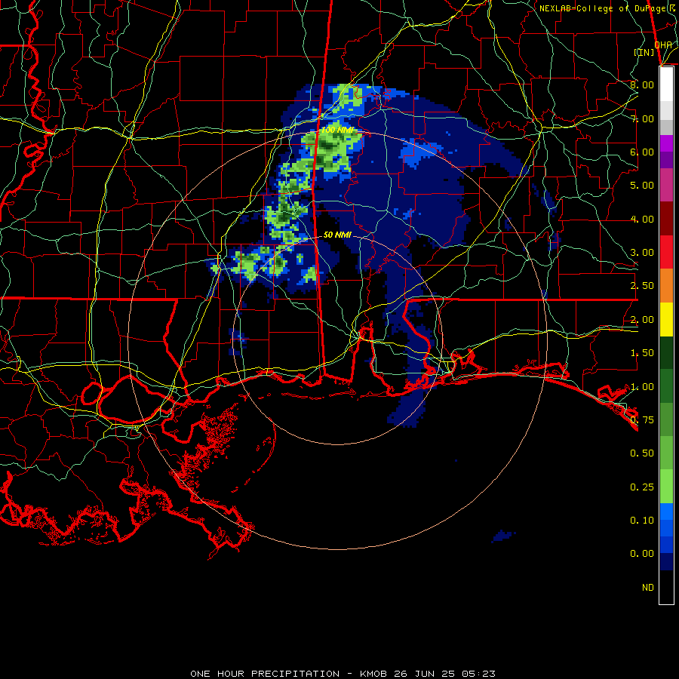Click the 8.00 value on the legend
This screenshot has width=679, height=679.
point(642,84)
